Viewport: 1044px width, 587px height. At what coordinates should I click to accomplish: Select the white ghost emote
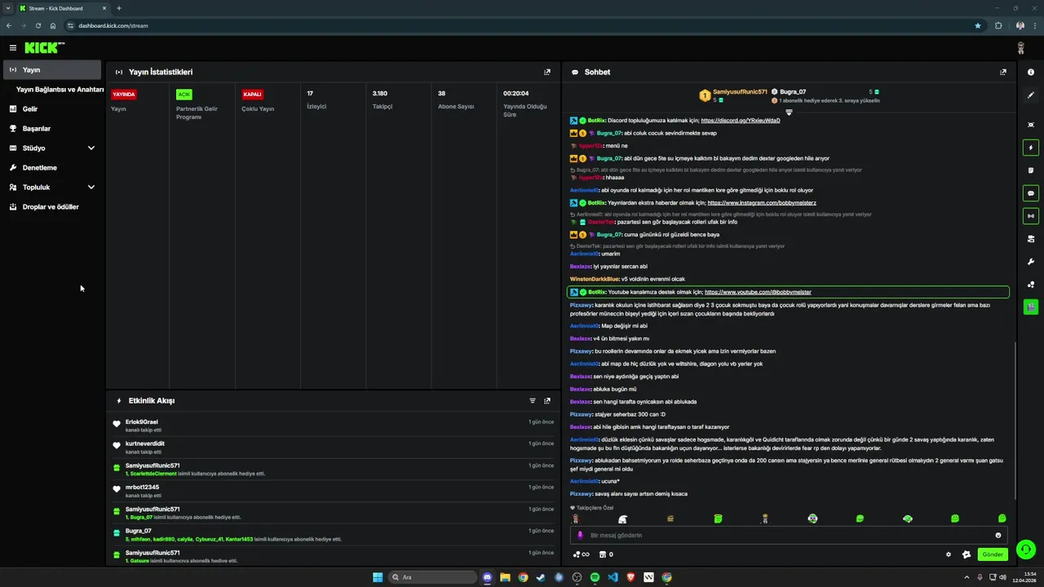click(622, 519)
